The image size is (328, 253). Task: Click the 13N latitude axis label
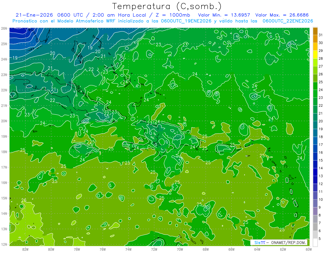[x=4, y=229]
